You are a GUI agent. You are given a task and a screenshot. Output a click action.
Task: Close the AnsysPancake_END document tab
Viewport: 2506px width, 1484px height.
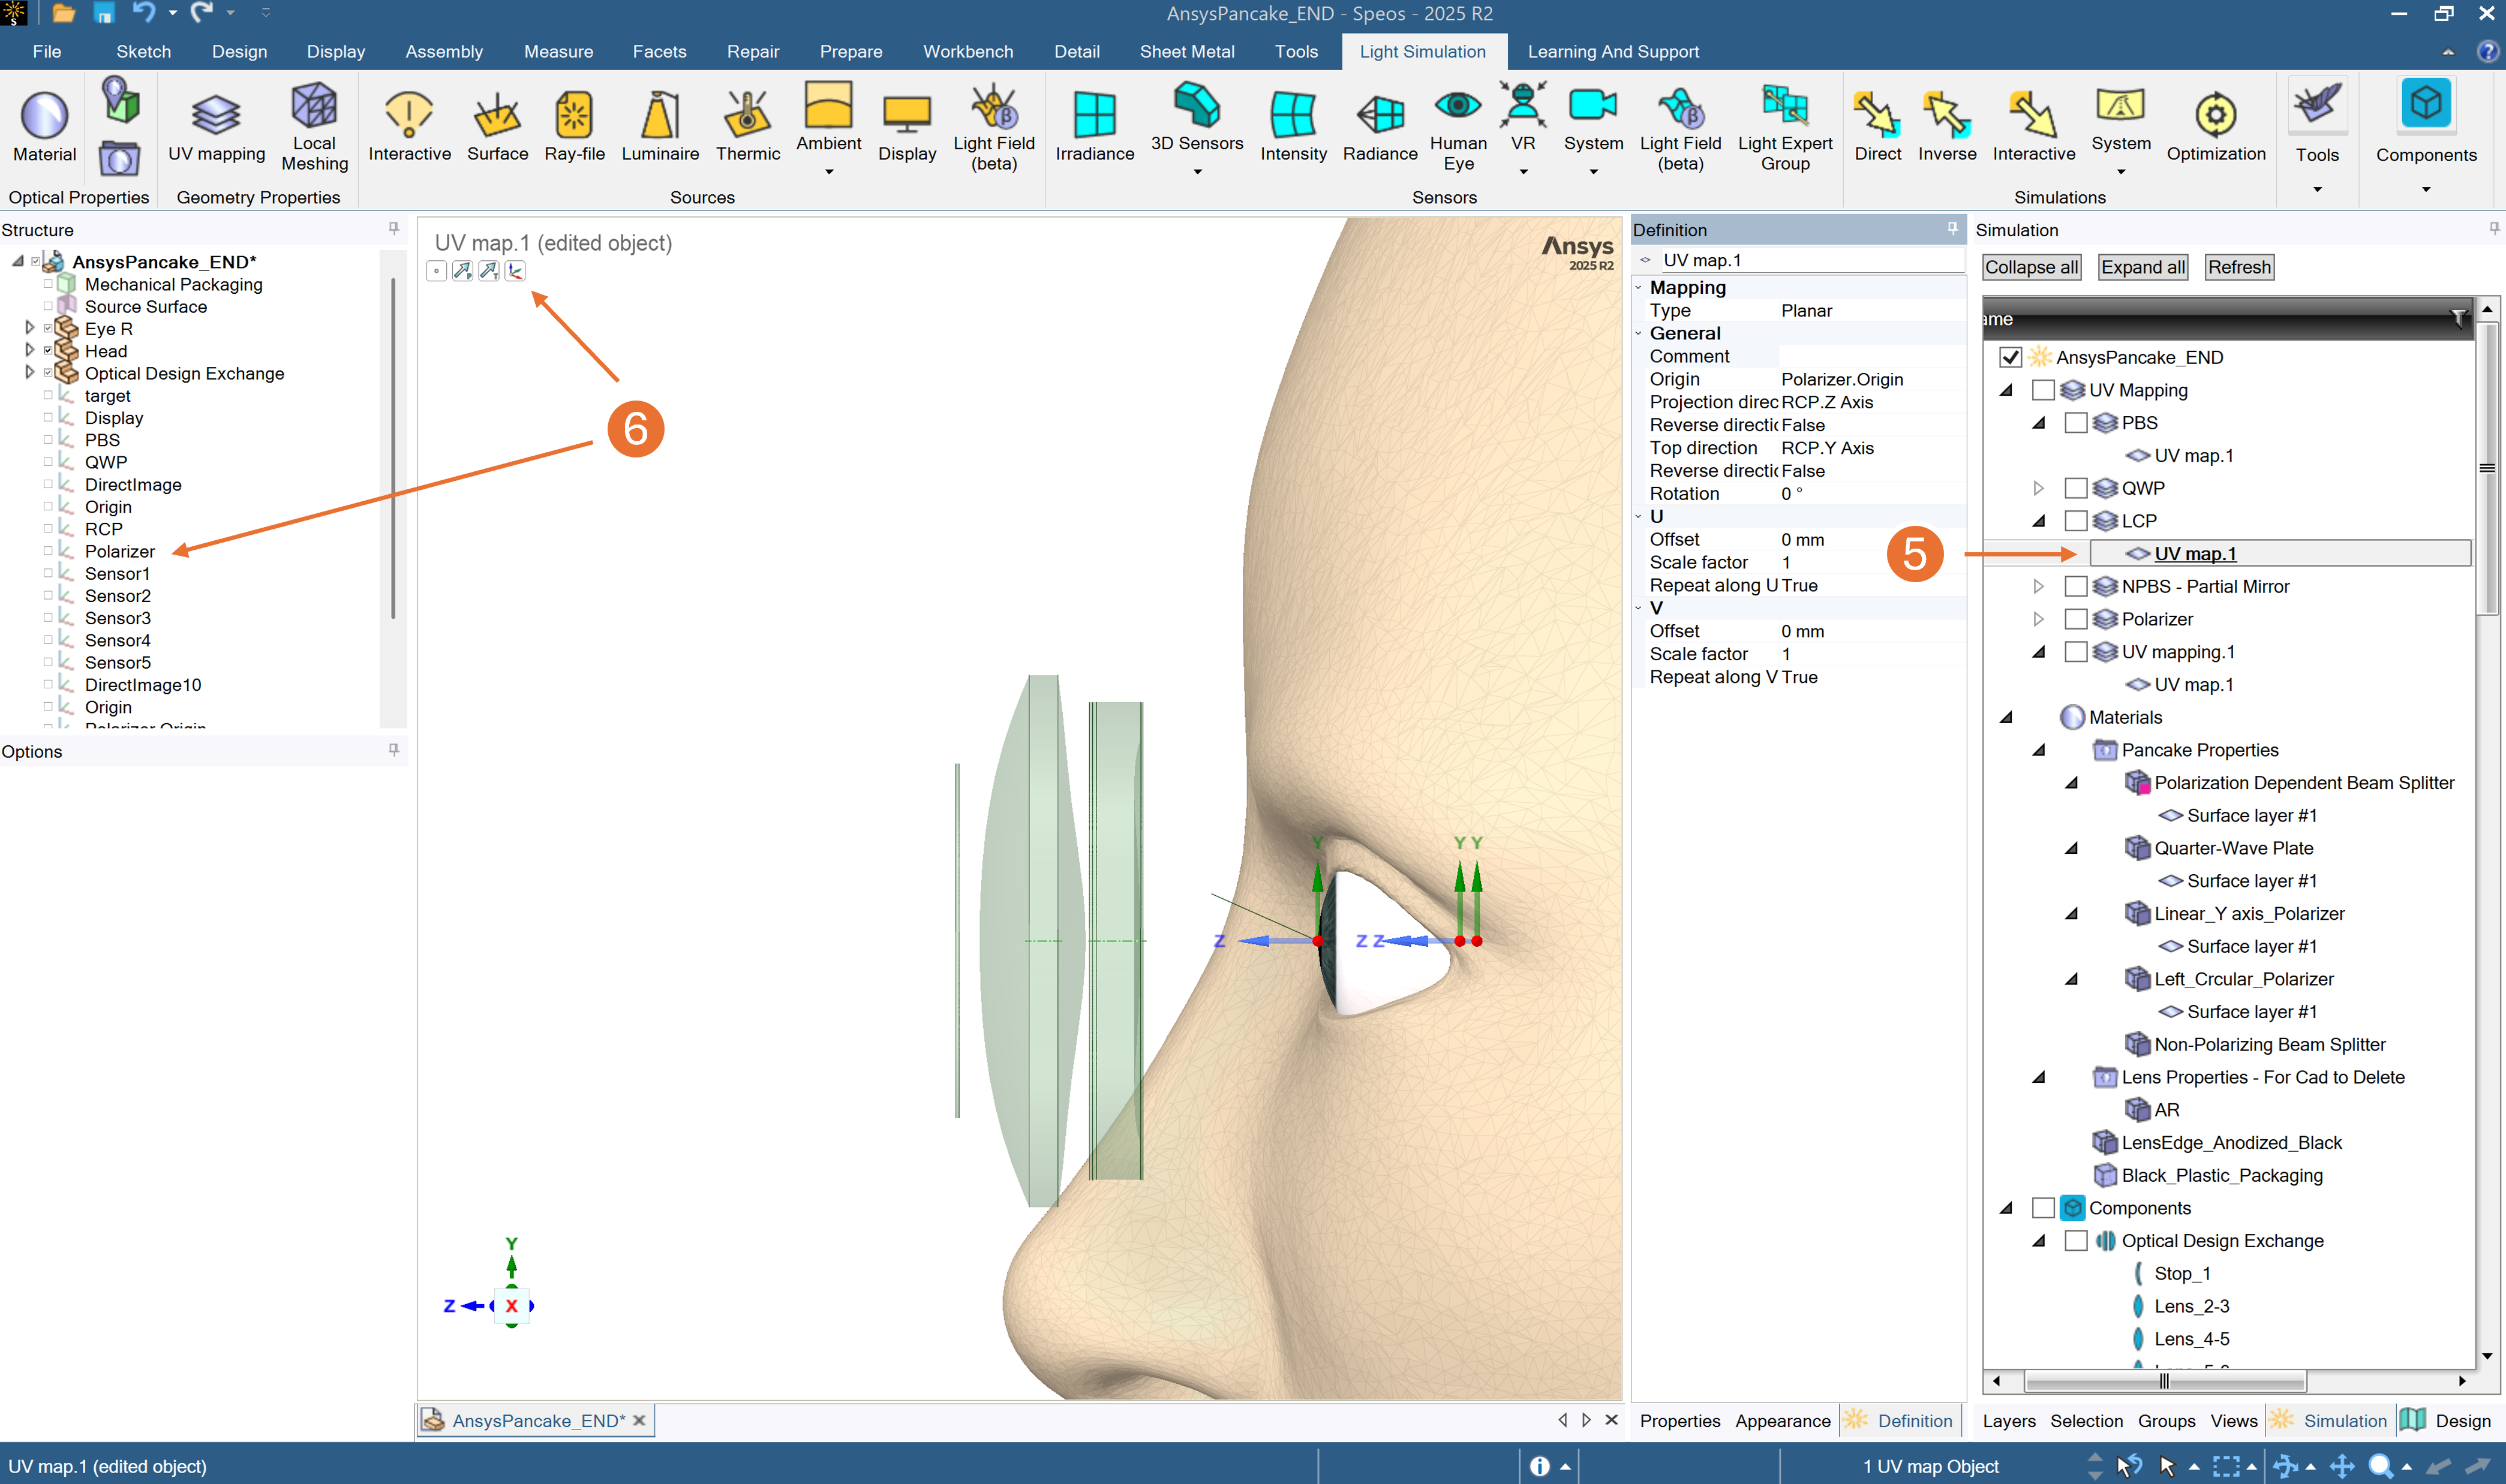pyautogui.click(x=639, y=1421)
